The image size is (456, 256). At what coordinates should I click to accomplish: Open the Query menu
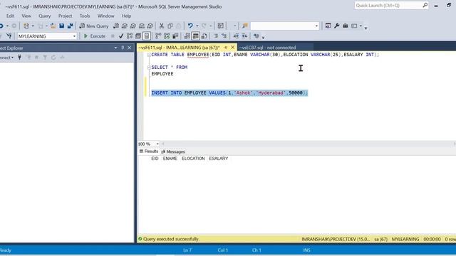[44, 16]
